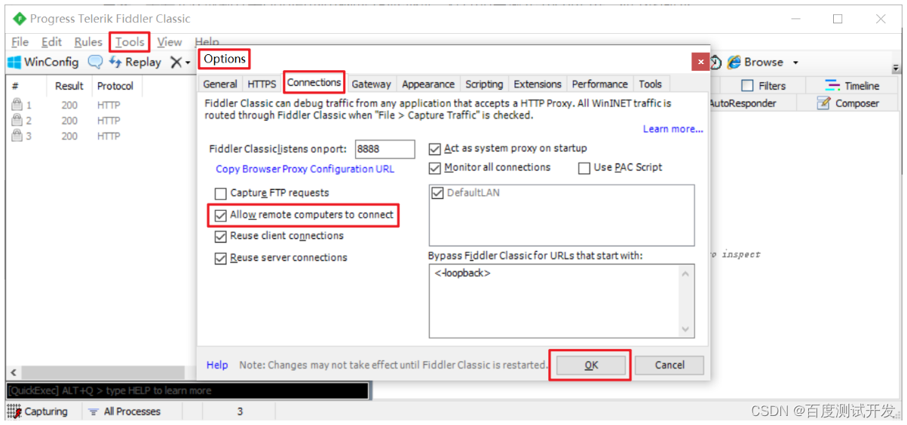This screenshot has width=907, height=425.
Task: Click the Remove X toolbar icon
Action: 176,63
